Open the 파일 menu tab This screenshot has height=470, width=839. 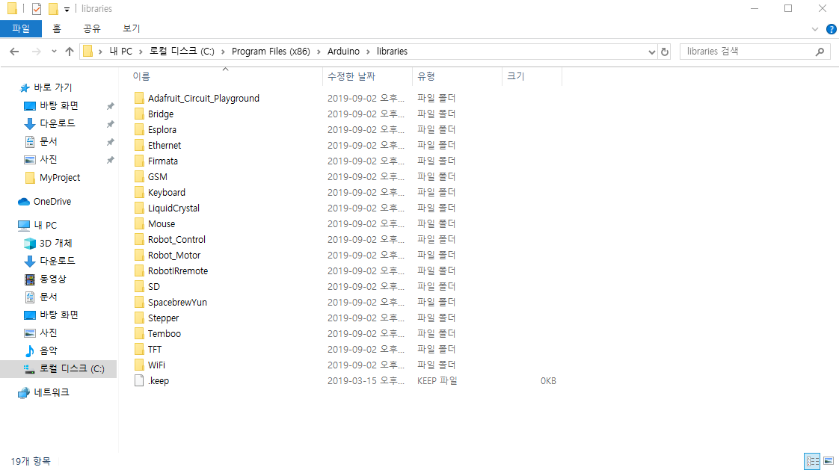pos(21,29)
